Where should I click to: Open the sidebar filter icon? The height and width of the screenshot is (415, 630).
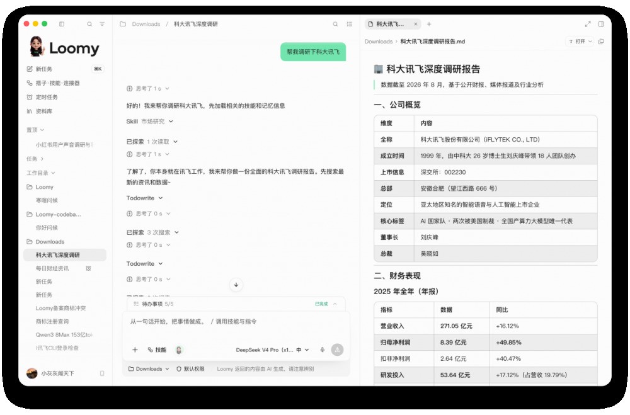point(102,24)
